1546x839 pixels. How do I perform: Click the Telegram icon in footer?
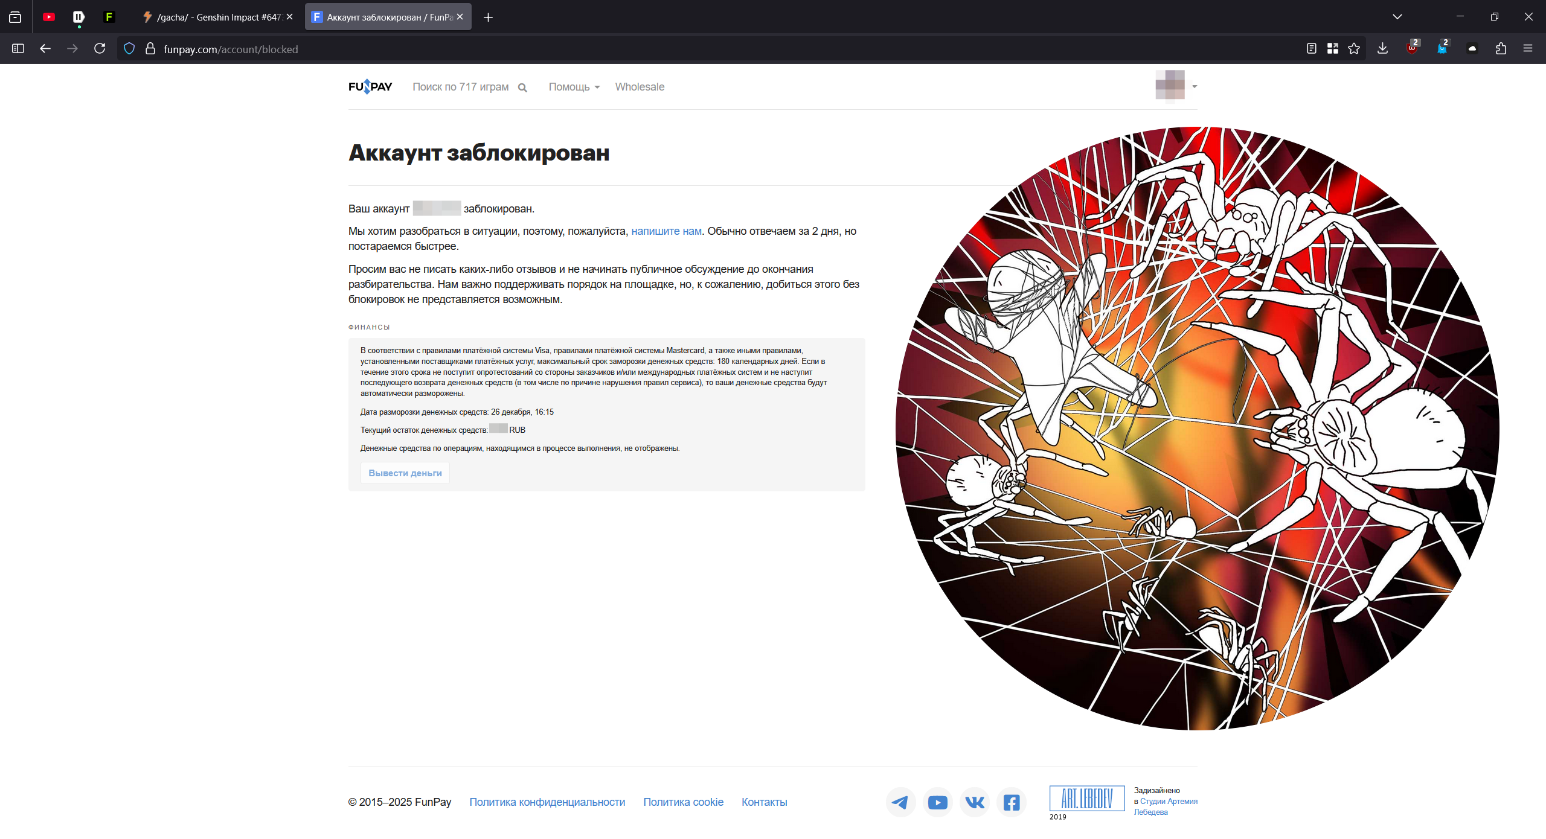(900, 802)
